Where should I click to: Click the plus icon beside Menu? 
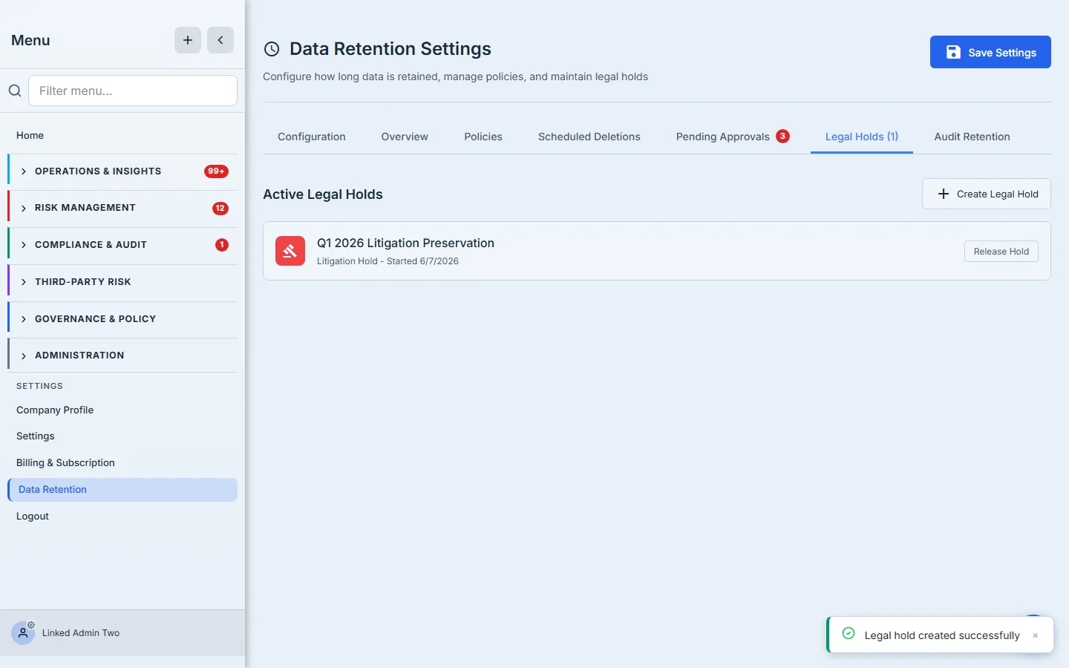pyautogui.click(x=188, y=40)
